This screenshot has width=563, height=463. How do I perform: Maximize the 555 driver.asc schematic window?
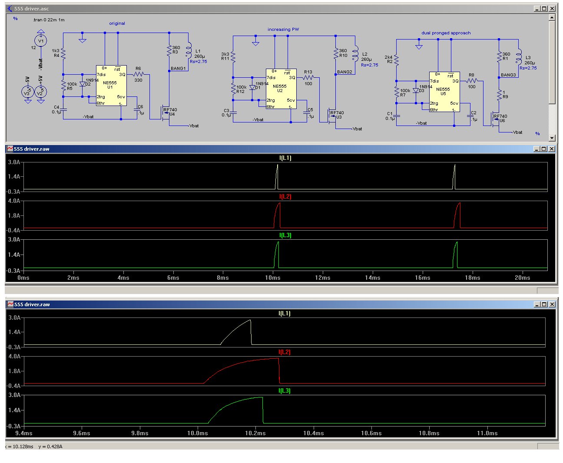[x=544, y=9]
